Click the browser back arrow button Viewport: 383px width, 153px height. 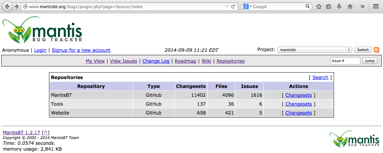click(7, 6)
